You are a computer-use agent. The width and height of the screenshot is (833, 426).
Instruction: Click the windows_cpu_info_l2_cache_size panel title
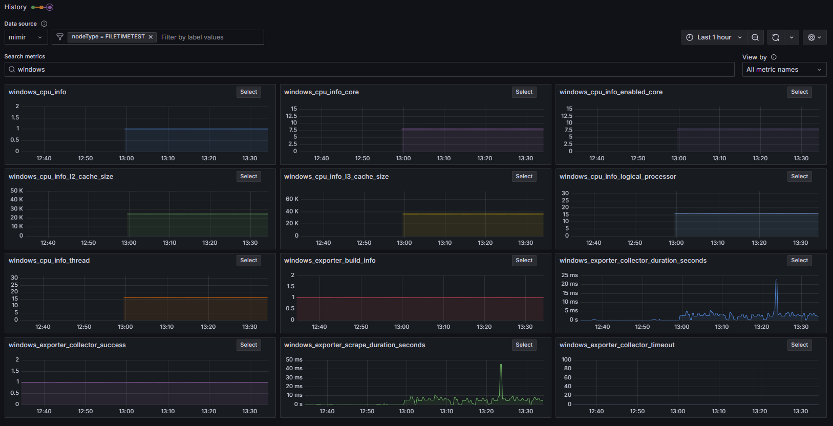[x=61, y=177]
